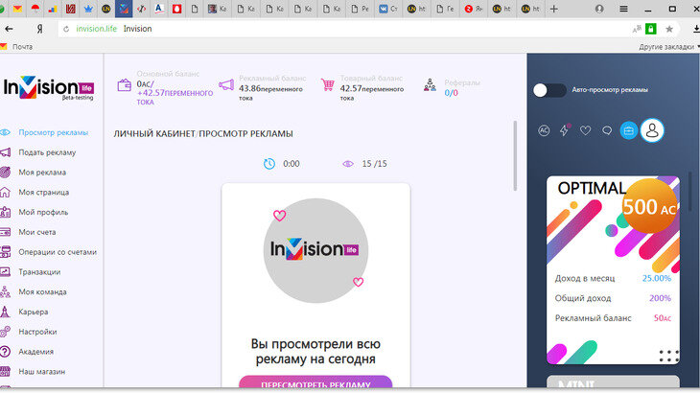Go to Транзакции page

click(39, 271)
